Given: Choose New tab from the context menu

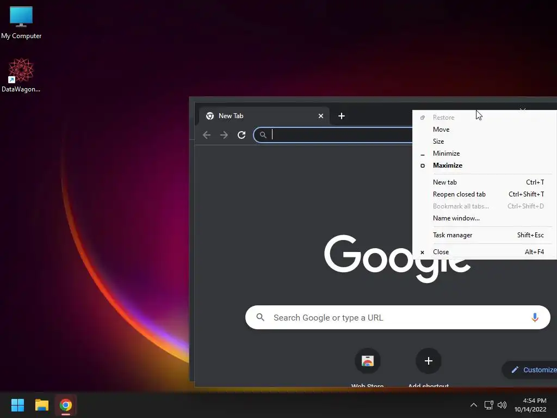Looking at the screenshot, I should pos(484,182).
